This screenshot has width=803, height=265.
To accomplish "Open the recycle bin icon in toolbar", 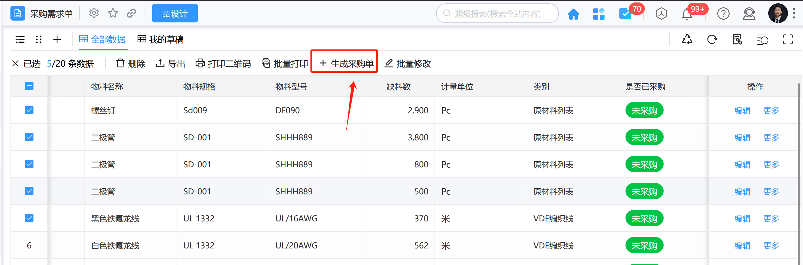I will [x=687, y=40].
